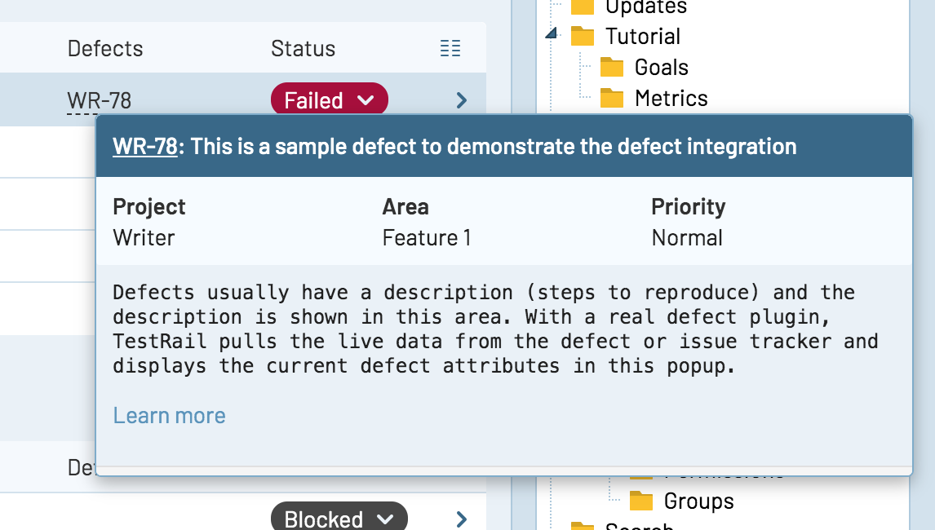Click the Learn more link
The height and width of the screenshot is (530, 935).
[x=169, y=415]
